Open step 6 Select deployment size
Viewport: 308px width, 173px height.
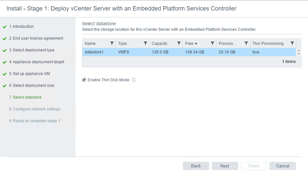tap(32, 86)
